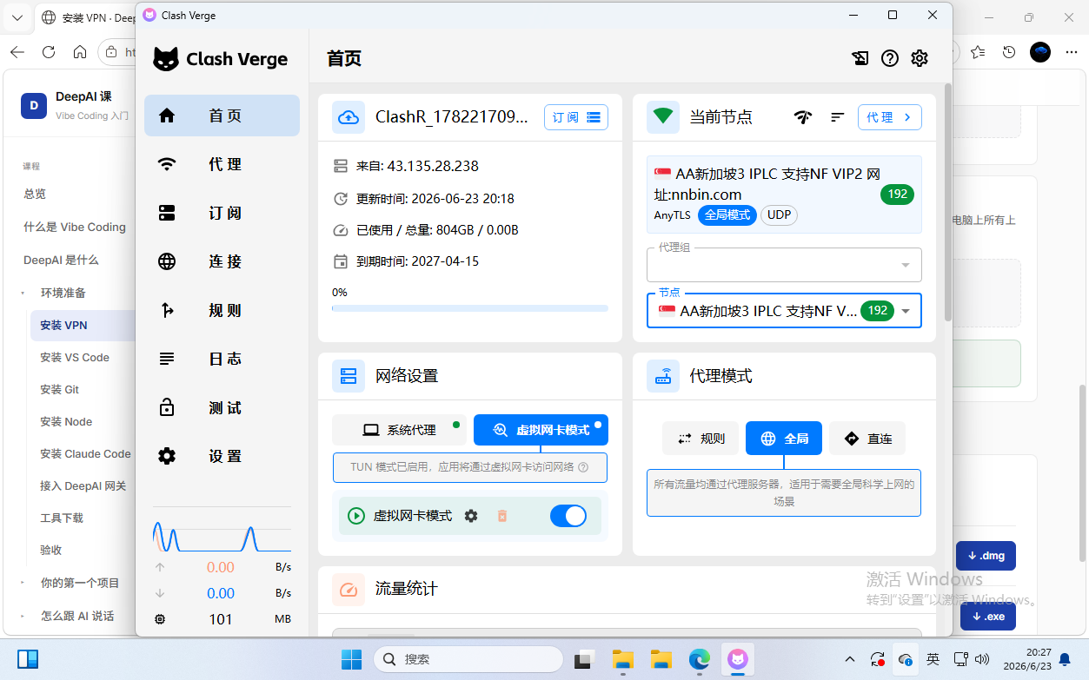Open the Windows Start menu
The image size is (1089, 680).
[x=351, y=660]
